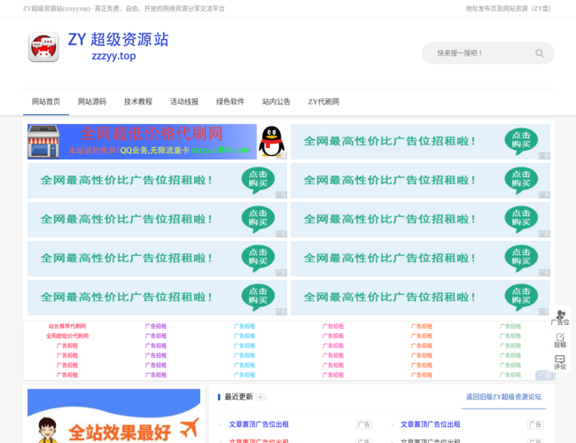Screen dimensions: 576x443
Task: Expand the plus icon beside 最近更新
Action: coord(261,397)
